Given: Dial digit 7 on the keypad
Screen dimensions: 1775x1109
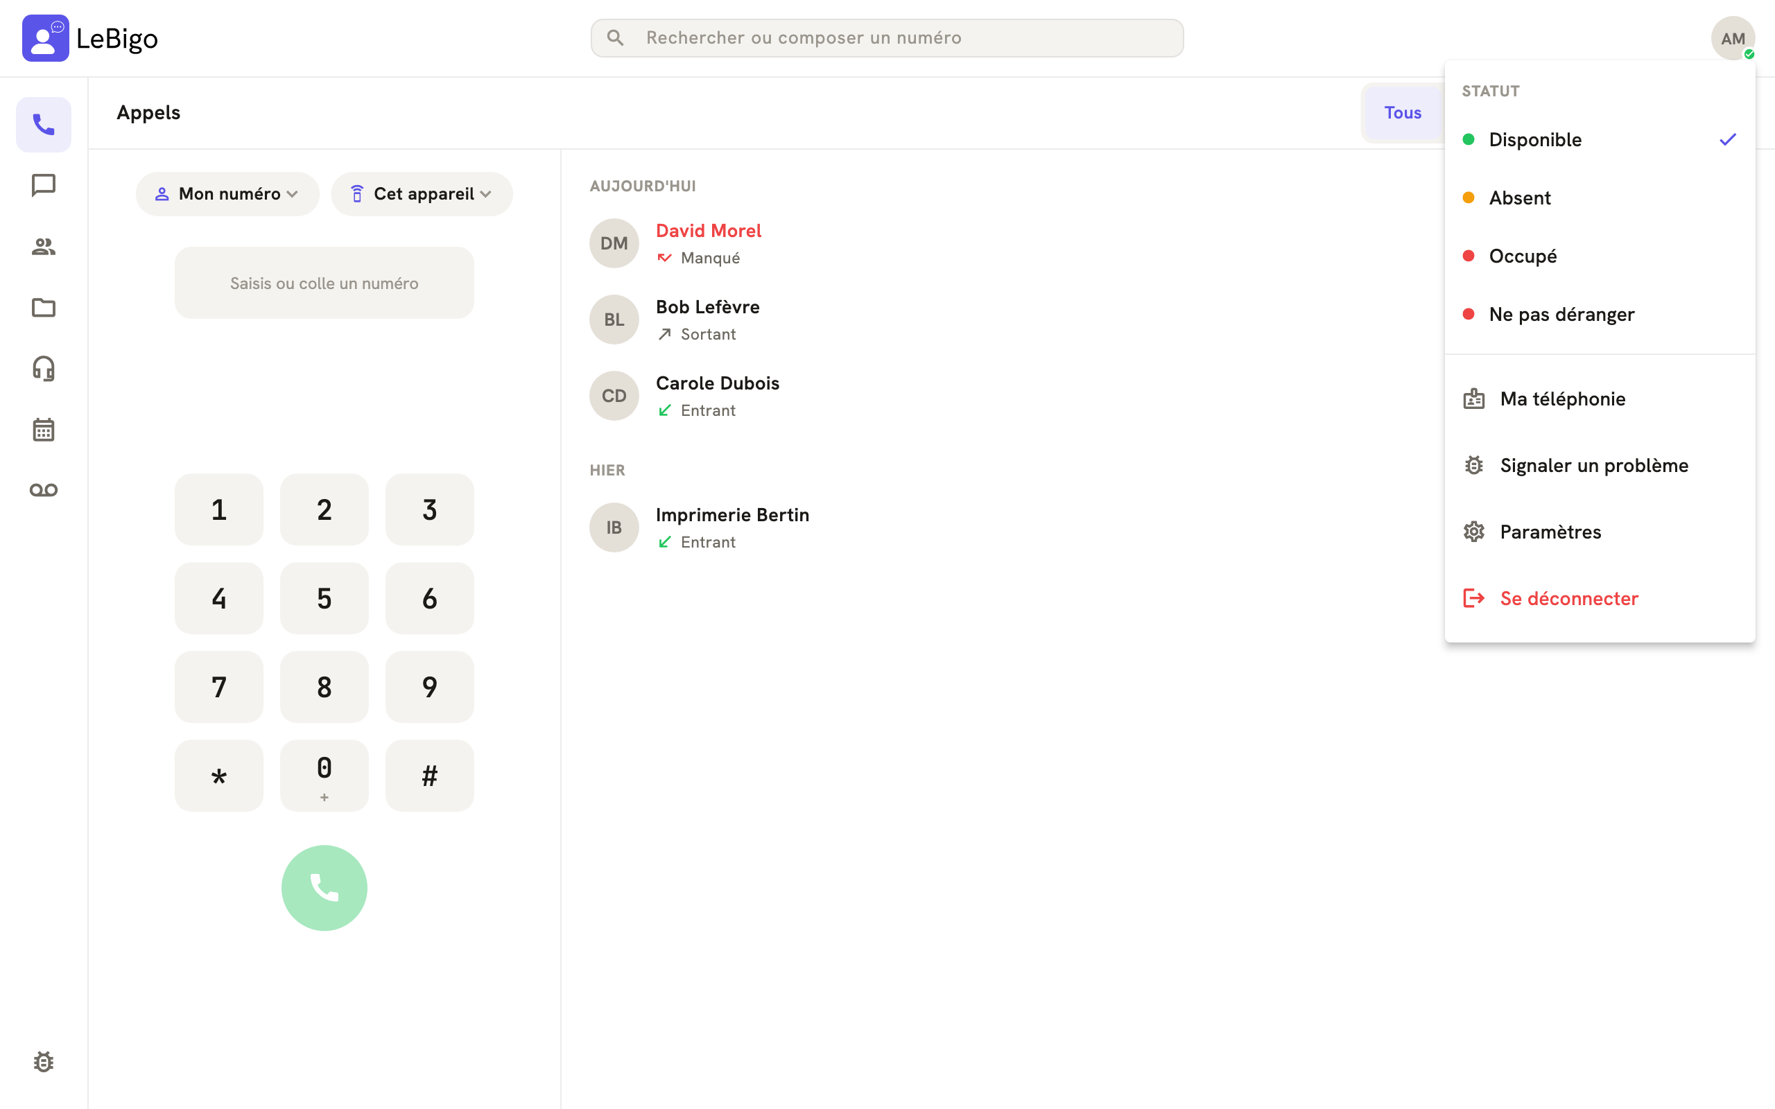Looking at the screenshot, I should click(218, 688).
